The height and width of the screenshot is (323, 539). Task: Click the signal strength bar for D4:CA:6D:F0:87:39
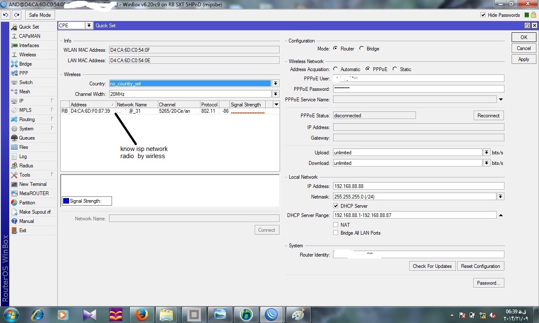(x=248, y=112)
